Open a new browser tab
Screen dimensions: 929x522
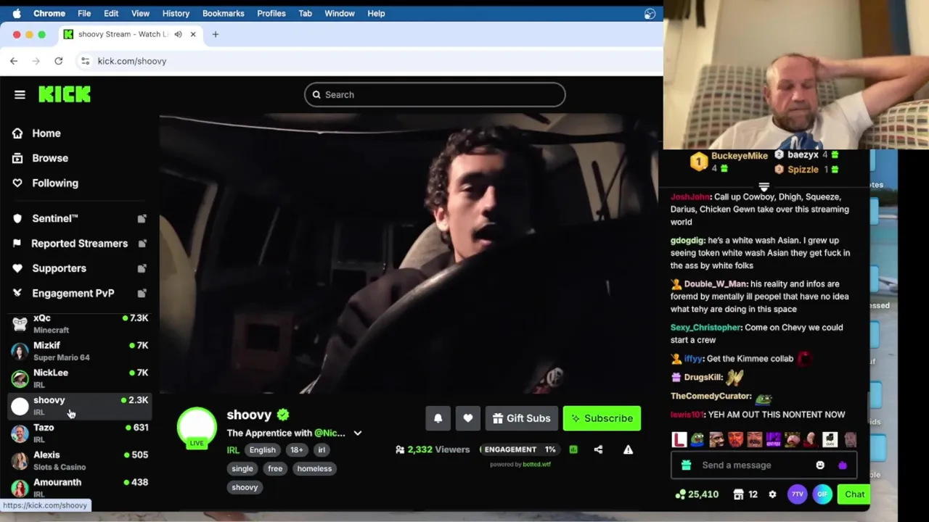[x=215, y=34]
